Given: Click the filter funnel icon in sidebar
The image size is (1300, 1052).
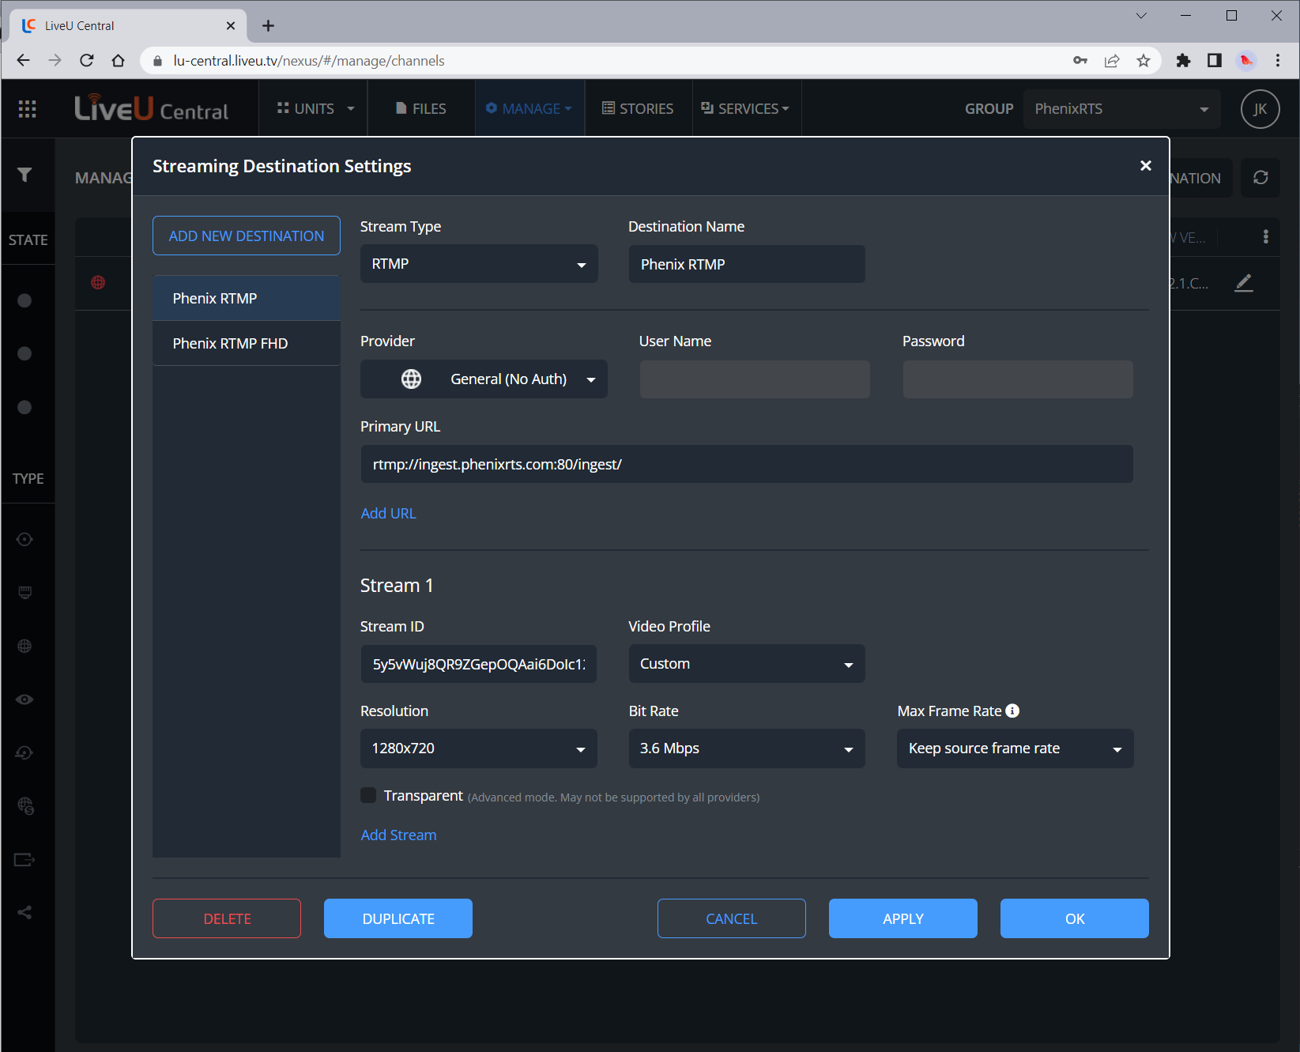Looking at the screenshot, I should (x=24, y=175).
